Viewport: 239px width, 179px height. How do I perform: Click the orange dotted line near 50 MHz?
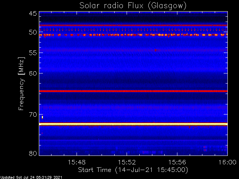coord(133,35)
